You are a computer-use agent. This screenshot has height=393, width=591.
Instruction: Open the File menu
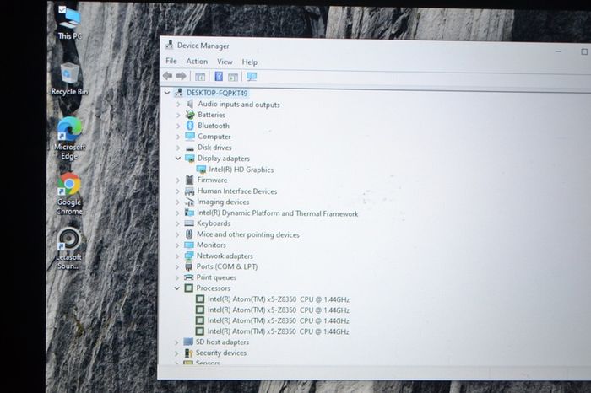click(x=171, y=61)
